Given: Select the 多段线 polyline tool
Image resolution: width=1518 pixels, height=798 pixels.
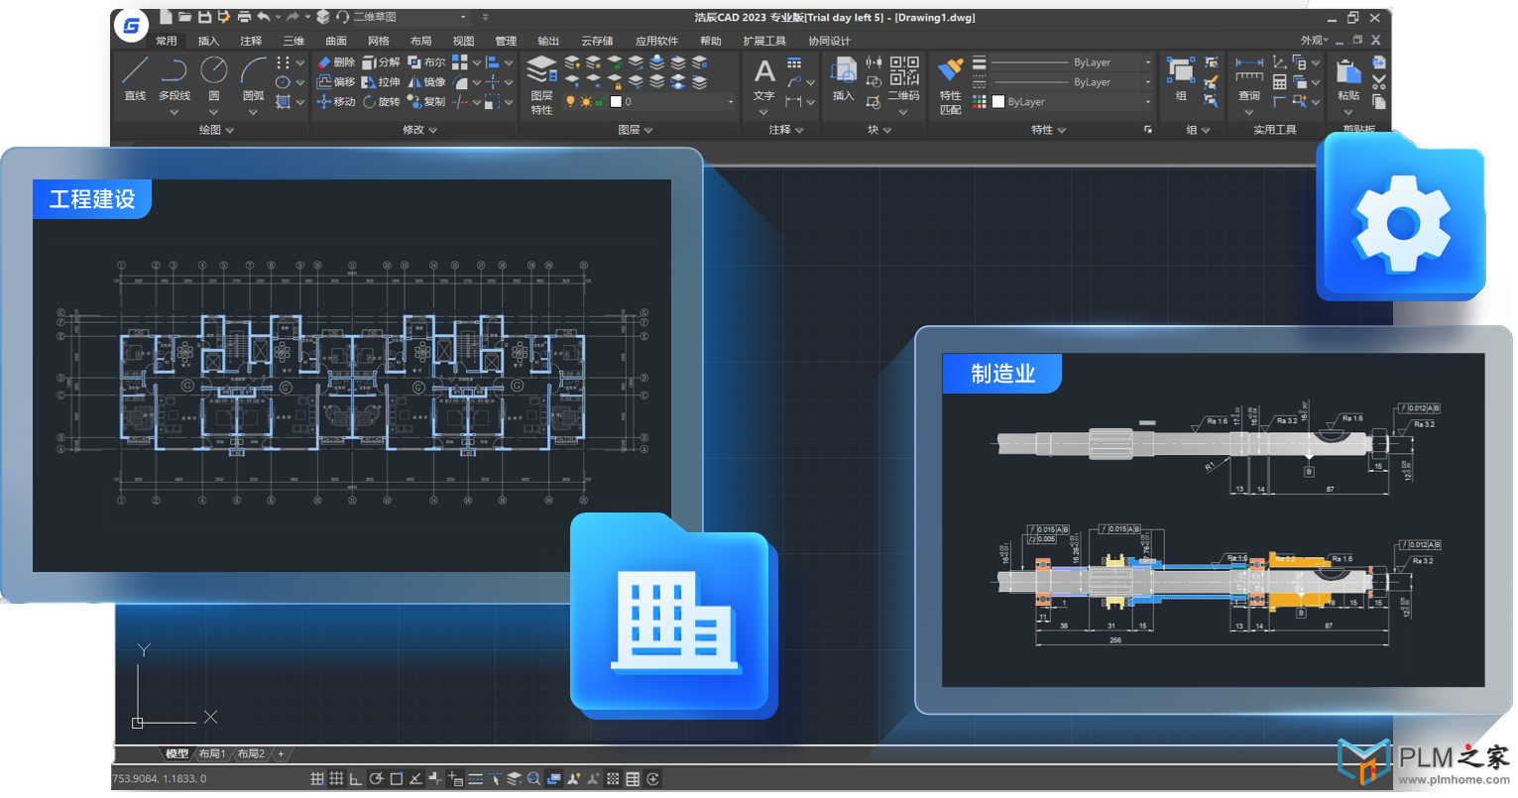Looking at the screenshot, I should point(175,78).
